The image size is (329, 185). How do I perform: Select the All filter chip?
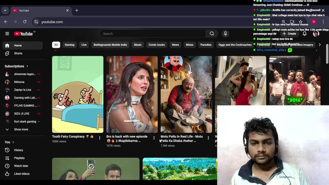pos(56,45)
